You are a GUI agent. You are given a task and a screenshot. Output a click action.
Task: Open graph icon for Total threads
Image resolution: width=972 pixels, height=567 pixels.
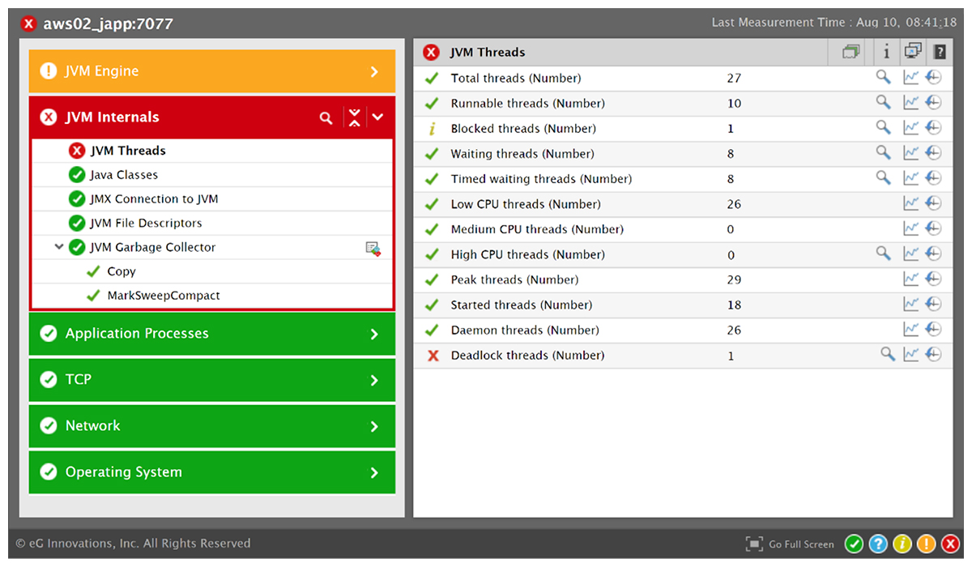click(x=911, y=78)
